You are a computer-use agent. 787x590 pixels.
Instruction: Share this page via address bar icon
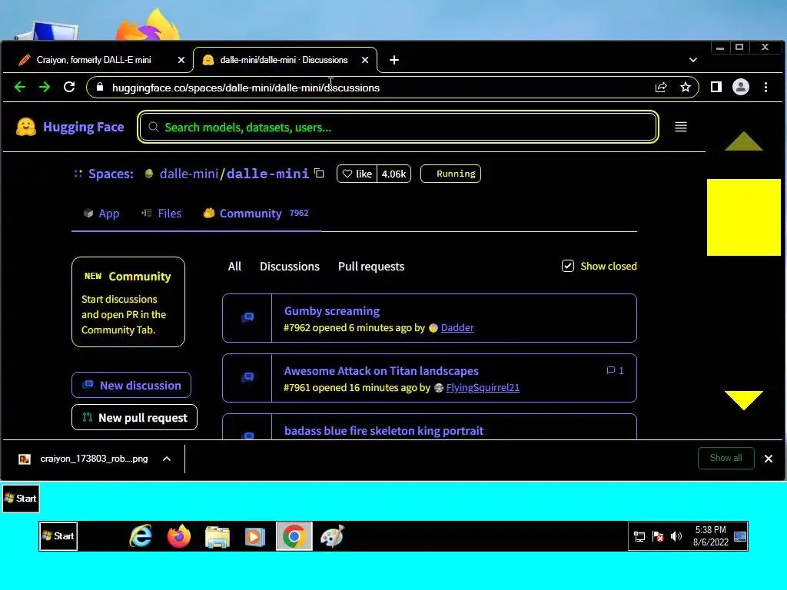click(x=661, y=88)
